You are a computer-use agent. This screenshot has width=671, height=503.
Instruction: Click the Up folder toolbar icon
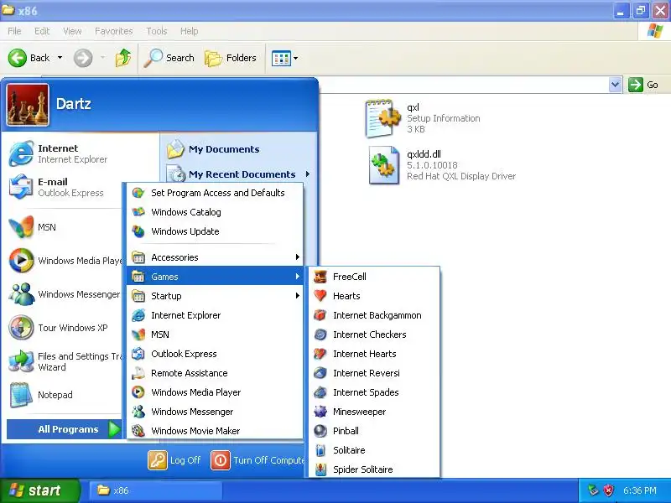point(123,58)
